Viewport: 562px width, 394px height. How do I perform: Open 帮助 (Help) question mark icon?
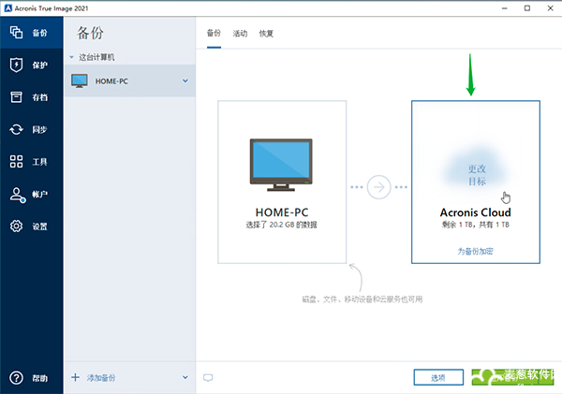(30, 377)
